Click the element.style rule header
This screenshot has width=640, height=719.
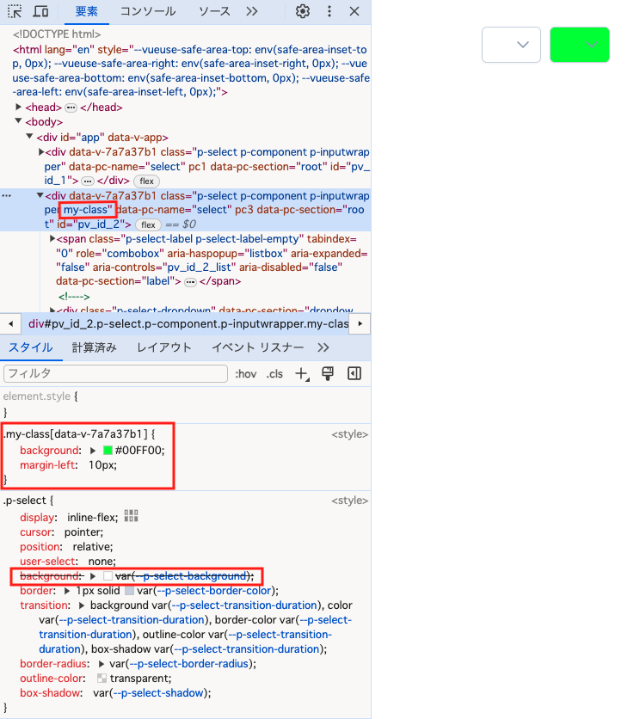(37, 396)
